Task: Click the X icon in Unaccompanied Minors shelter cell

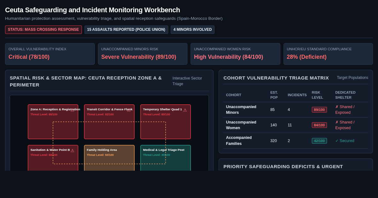Action: (337, 107)
